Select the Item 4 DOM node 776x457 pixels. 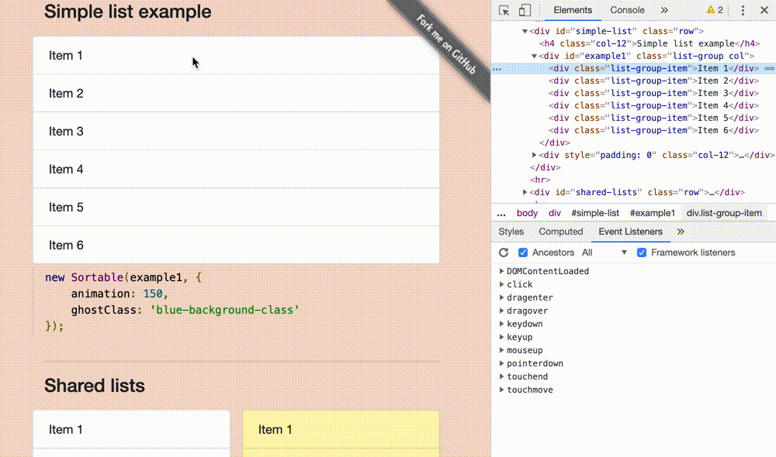[x=653, y=105]
